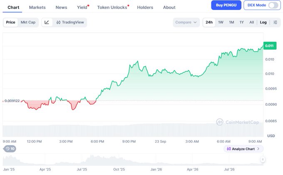Click the Apr '25 navigator label
The height and width of the screenshot is (175, 283).
coord(45,170)
